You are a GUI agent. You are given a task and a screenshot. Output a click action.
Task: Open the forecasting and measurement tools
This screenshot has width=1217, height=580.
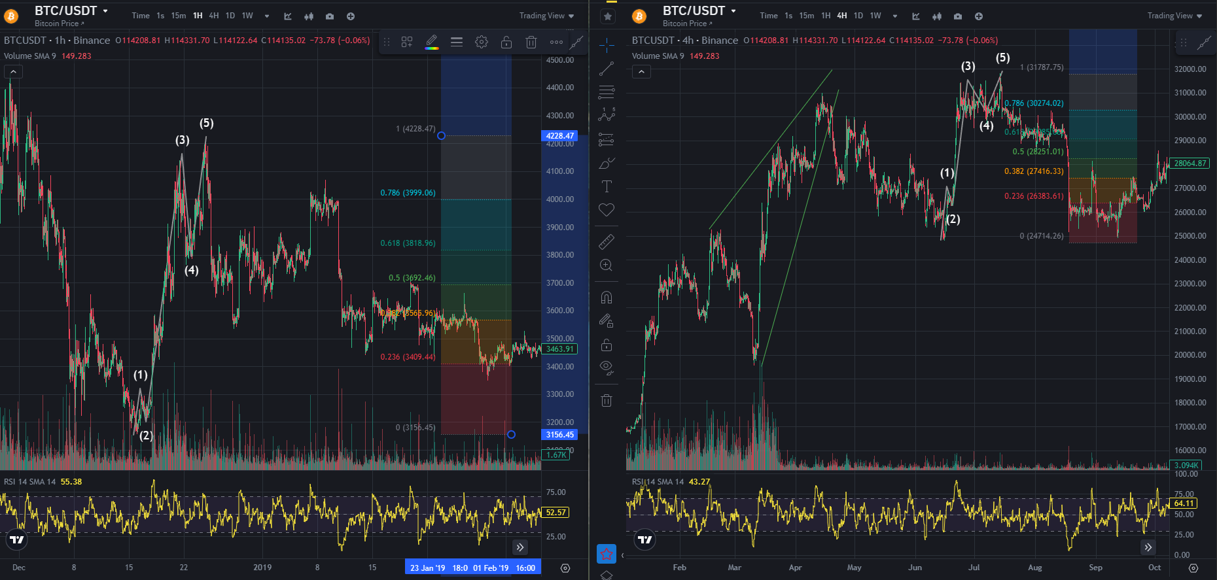coord(607,139)
